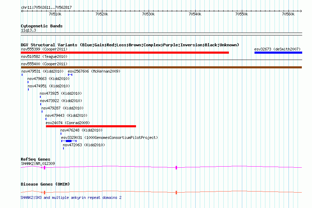312x208 pixels.
Task: Click the 70560k ruler tick label
Action: 288,14
